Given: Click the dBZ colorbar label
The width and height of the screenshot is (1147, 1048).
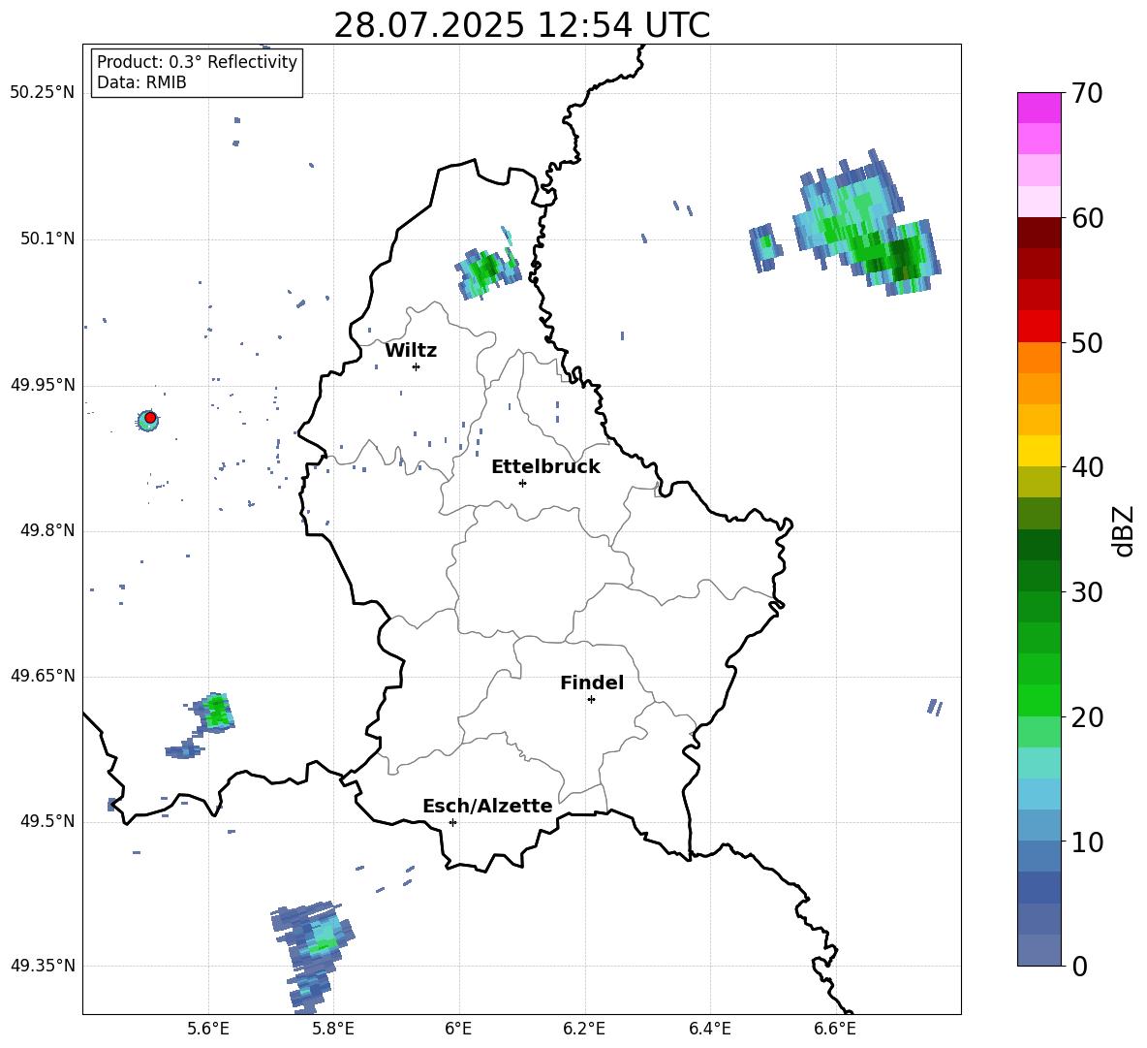Looking at the screenshot, I should pyautogui.click(x=1123, y=530).
